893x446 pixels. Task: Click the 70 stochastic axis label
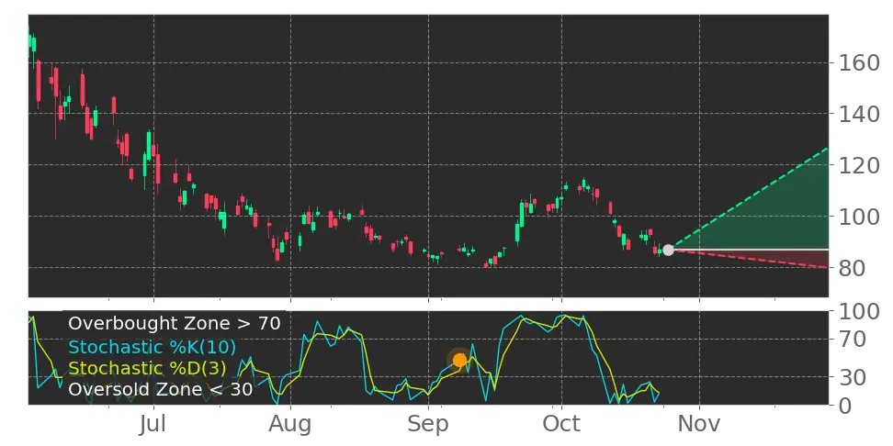tap(852, 340)
